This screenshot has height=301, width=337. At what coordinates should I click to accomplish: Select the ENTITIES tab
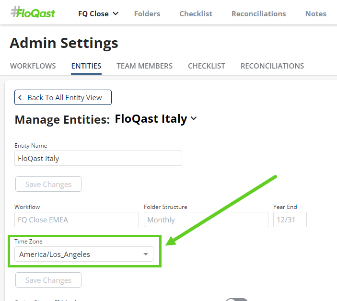pyautogui.click(x=86, y=66)
